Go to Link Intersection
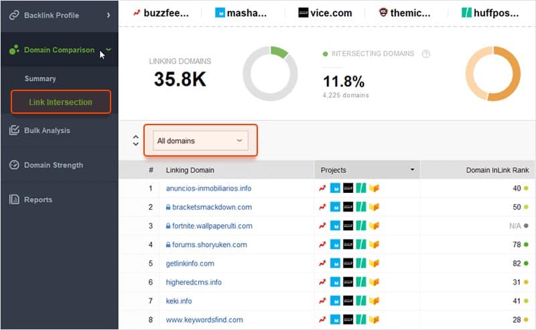This screenshot has width=536, height=330. click(x=60, y=102)
